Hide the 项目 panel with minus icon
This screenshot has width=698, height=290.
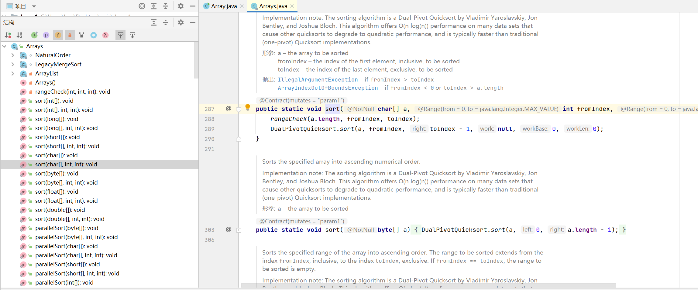coord(193,6)
